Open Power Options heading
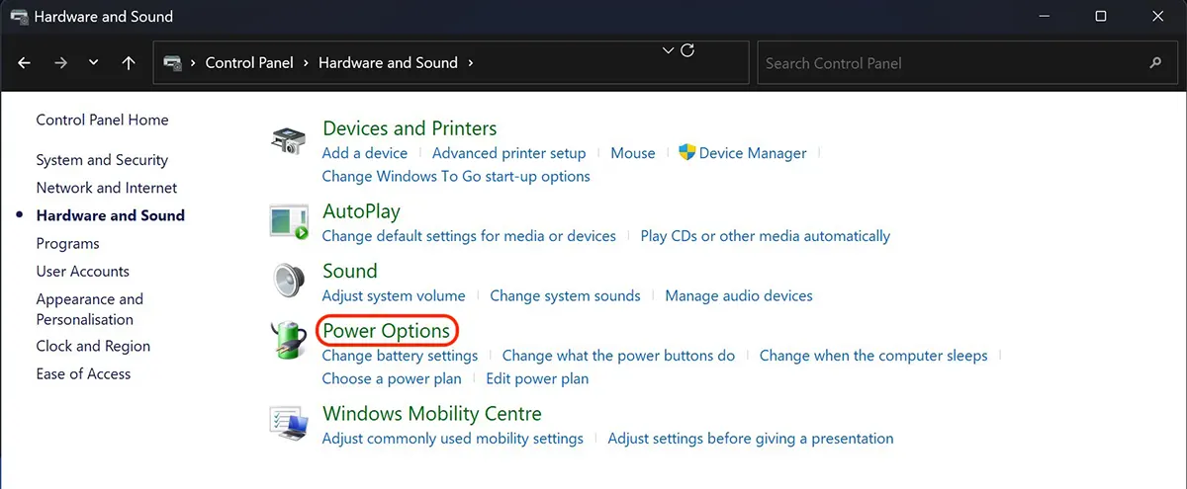The width and height of the screenshot is (1187, 489). [x=387, y=331]
